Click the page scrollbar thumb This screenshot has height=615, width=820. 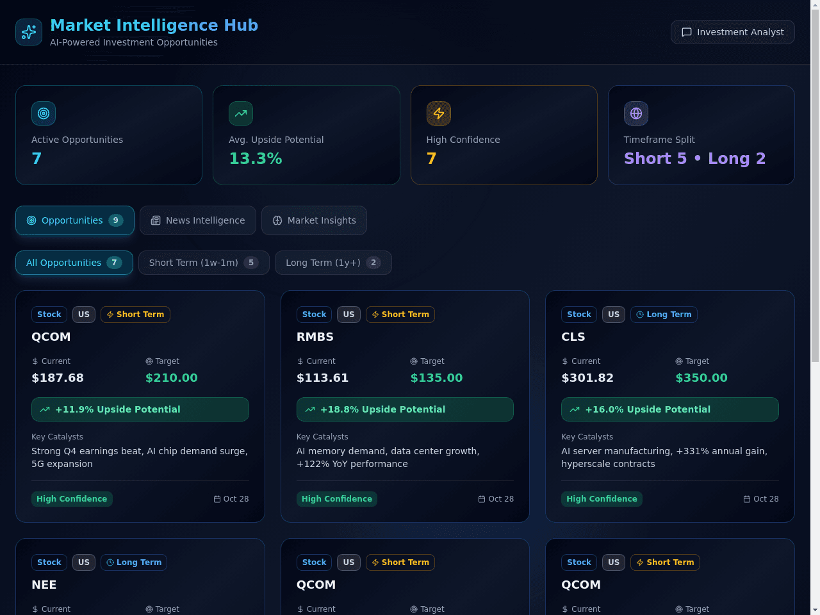tap(815, 186)
